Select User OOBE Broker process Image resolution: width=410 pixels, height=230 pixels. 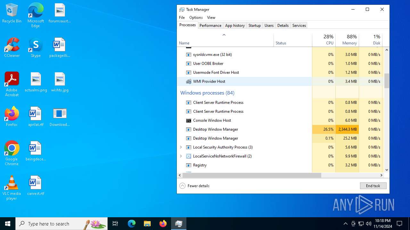[280, 64]
